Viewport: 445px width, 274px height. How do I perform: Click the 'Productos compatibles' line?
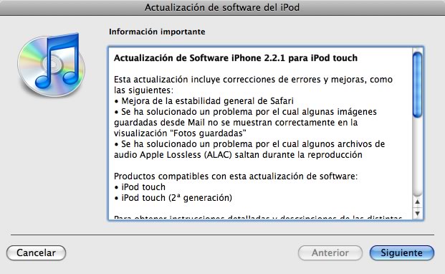(236, 176)
